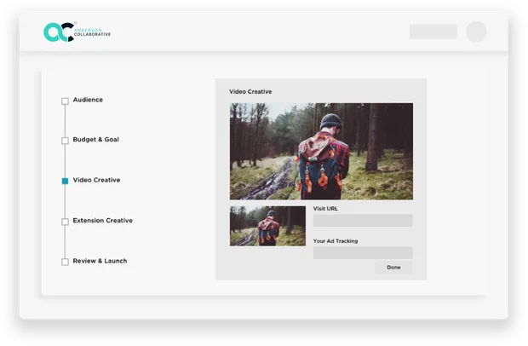The image size is (528, 346).
Task: Click the Video Creative panel heading
Action: click(x=250, y=92)
